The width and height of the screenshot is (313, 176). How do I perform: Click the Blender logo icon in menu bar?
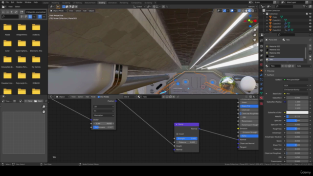[x=3, y=2]
